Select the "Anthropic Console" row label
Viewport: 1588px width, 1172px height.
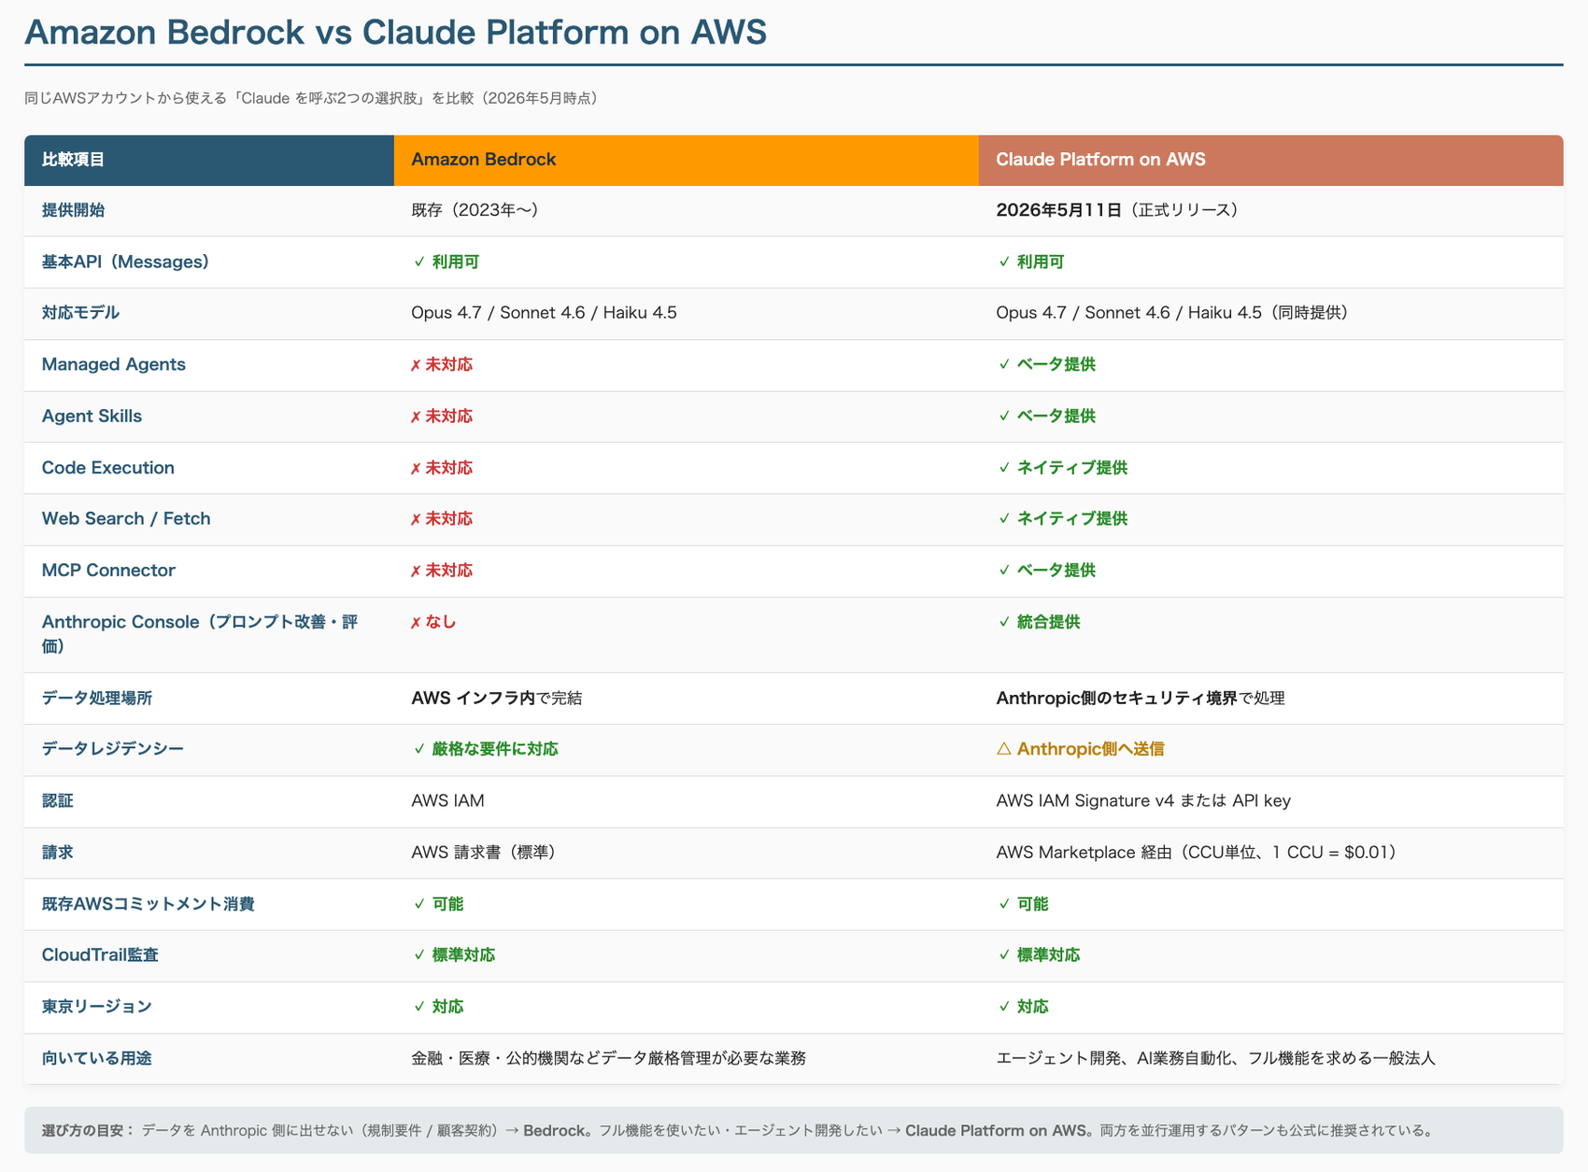199,634
